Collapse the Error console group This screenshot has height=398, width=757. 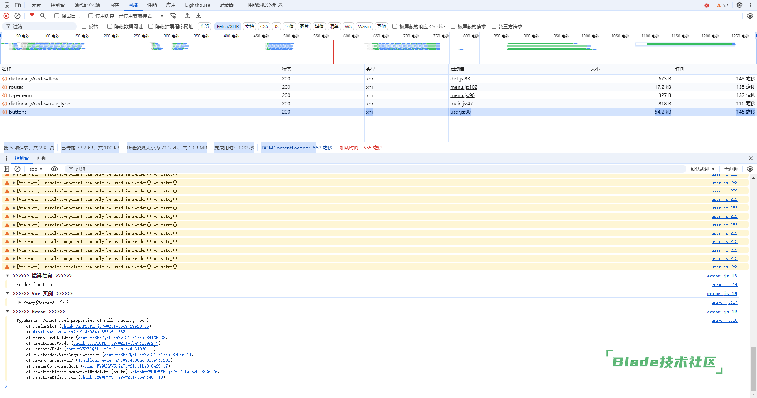pos(7,312)
